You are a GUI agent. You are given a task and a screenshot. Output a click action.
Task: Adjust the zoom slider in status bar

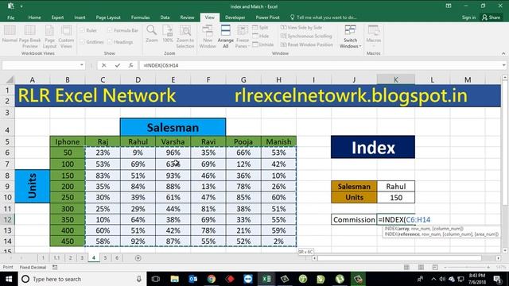tap(467, 267)
